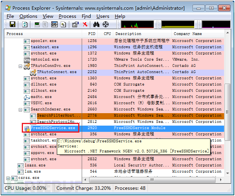Collapse the SearchIndexer.exe tree node

coord(20,110)
